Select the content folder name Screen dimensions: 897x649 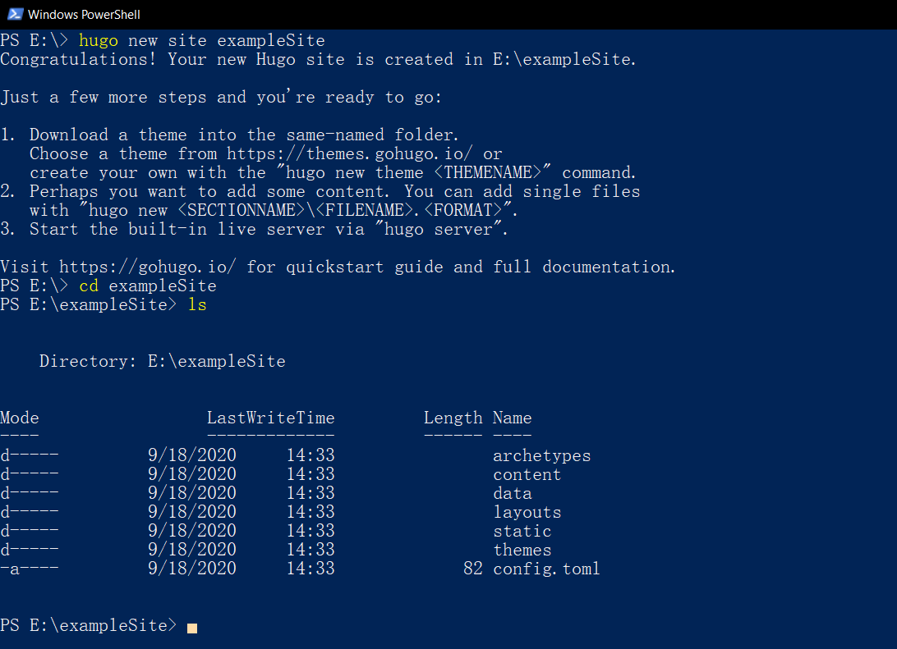pyautogui.click(x=527, y=475)
